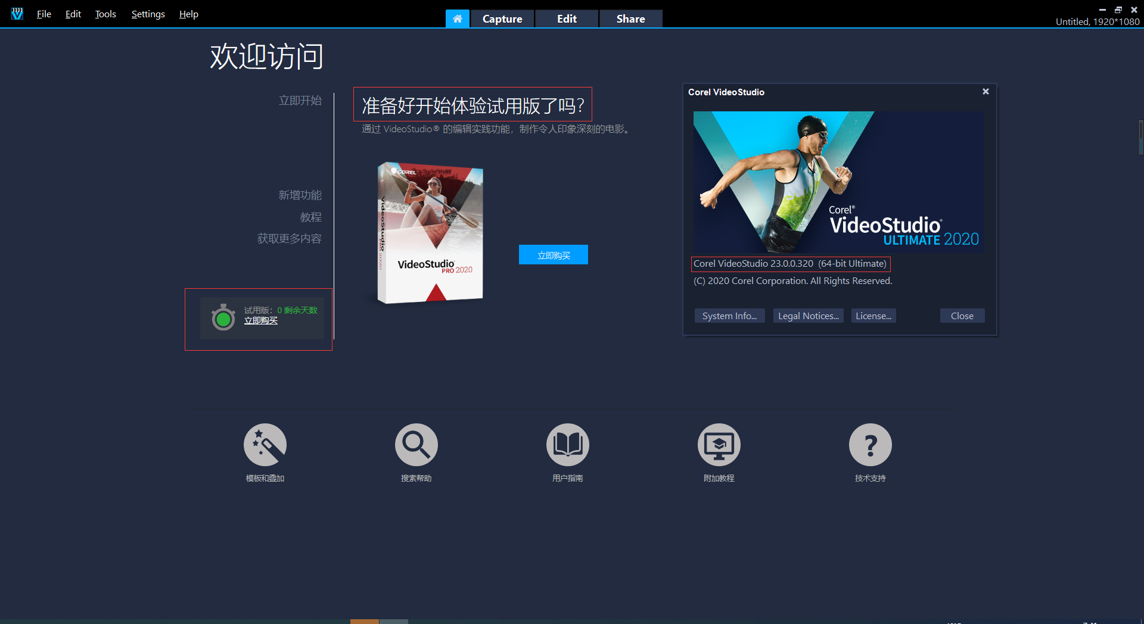Open 技术支持 question mark icon

(x=871, y=445)
